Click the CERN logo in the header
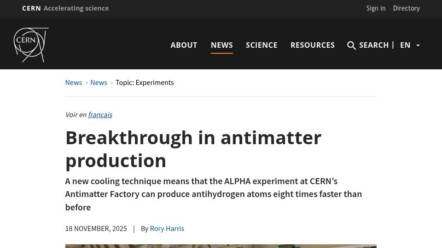The image size is (442, 248). pyautogui.click(x=31, y=45)
